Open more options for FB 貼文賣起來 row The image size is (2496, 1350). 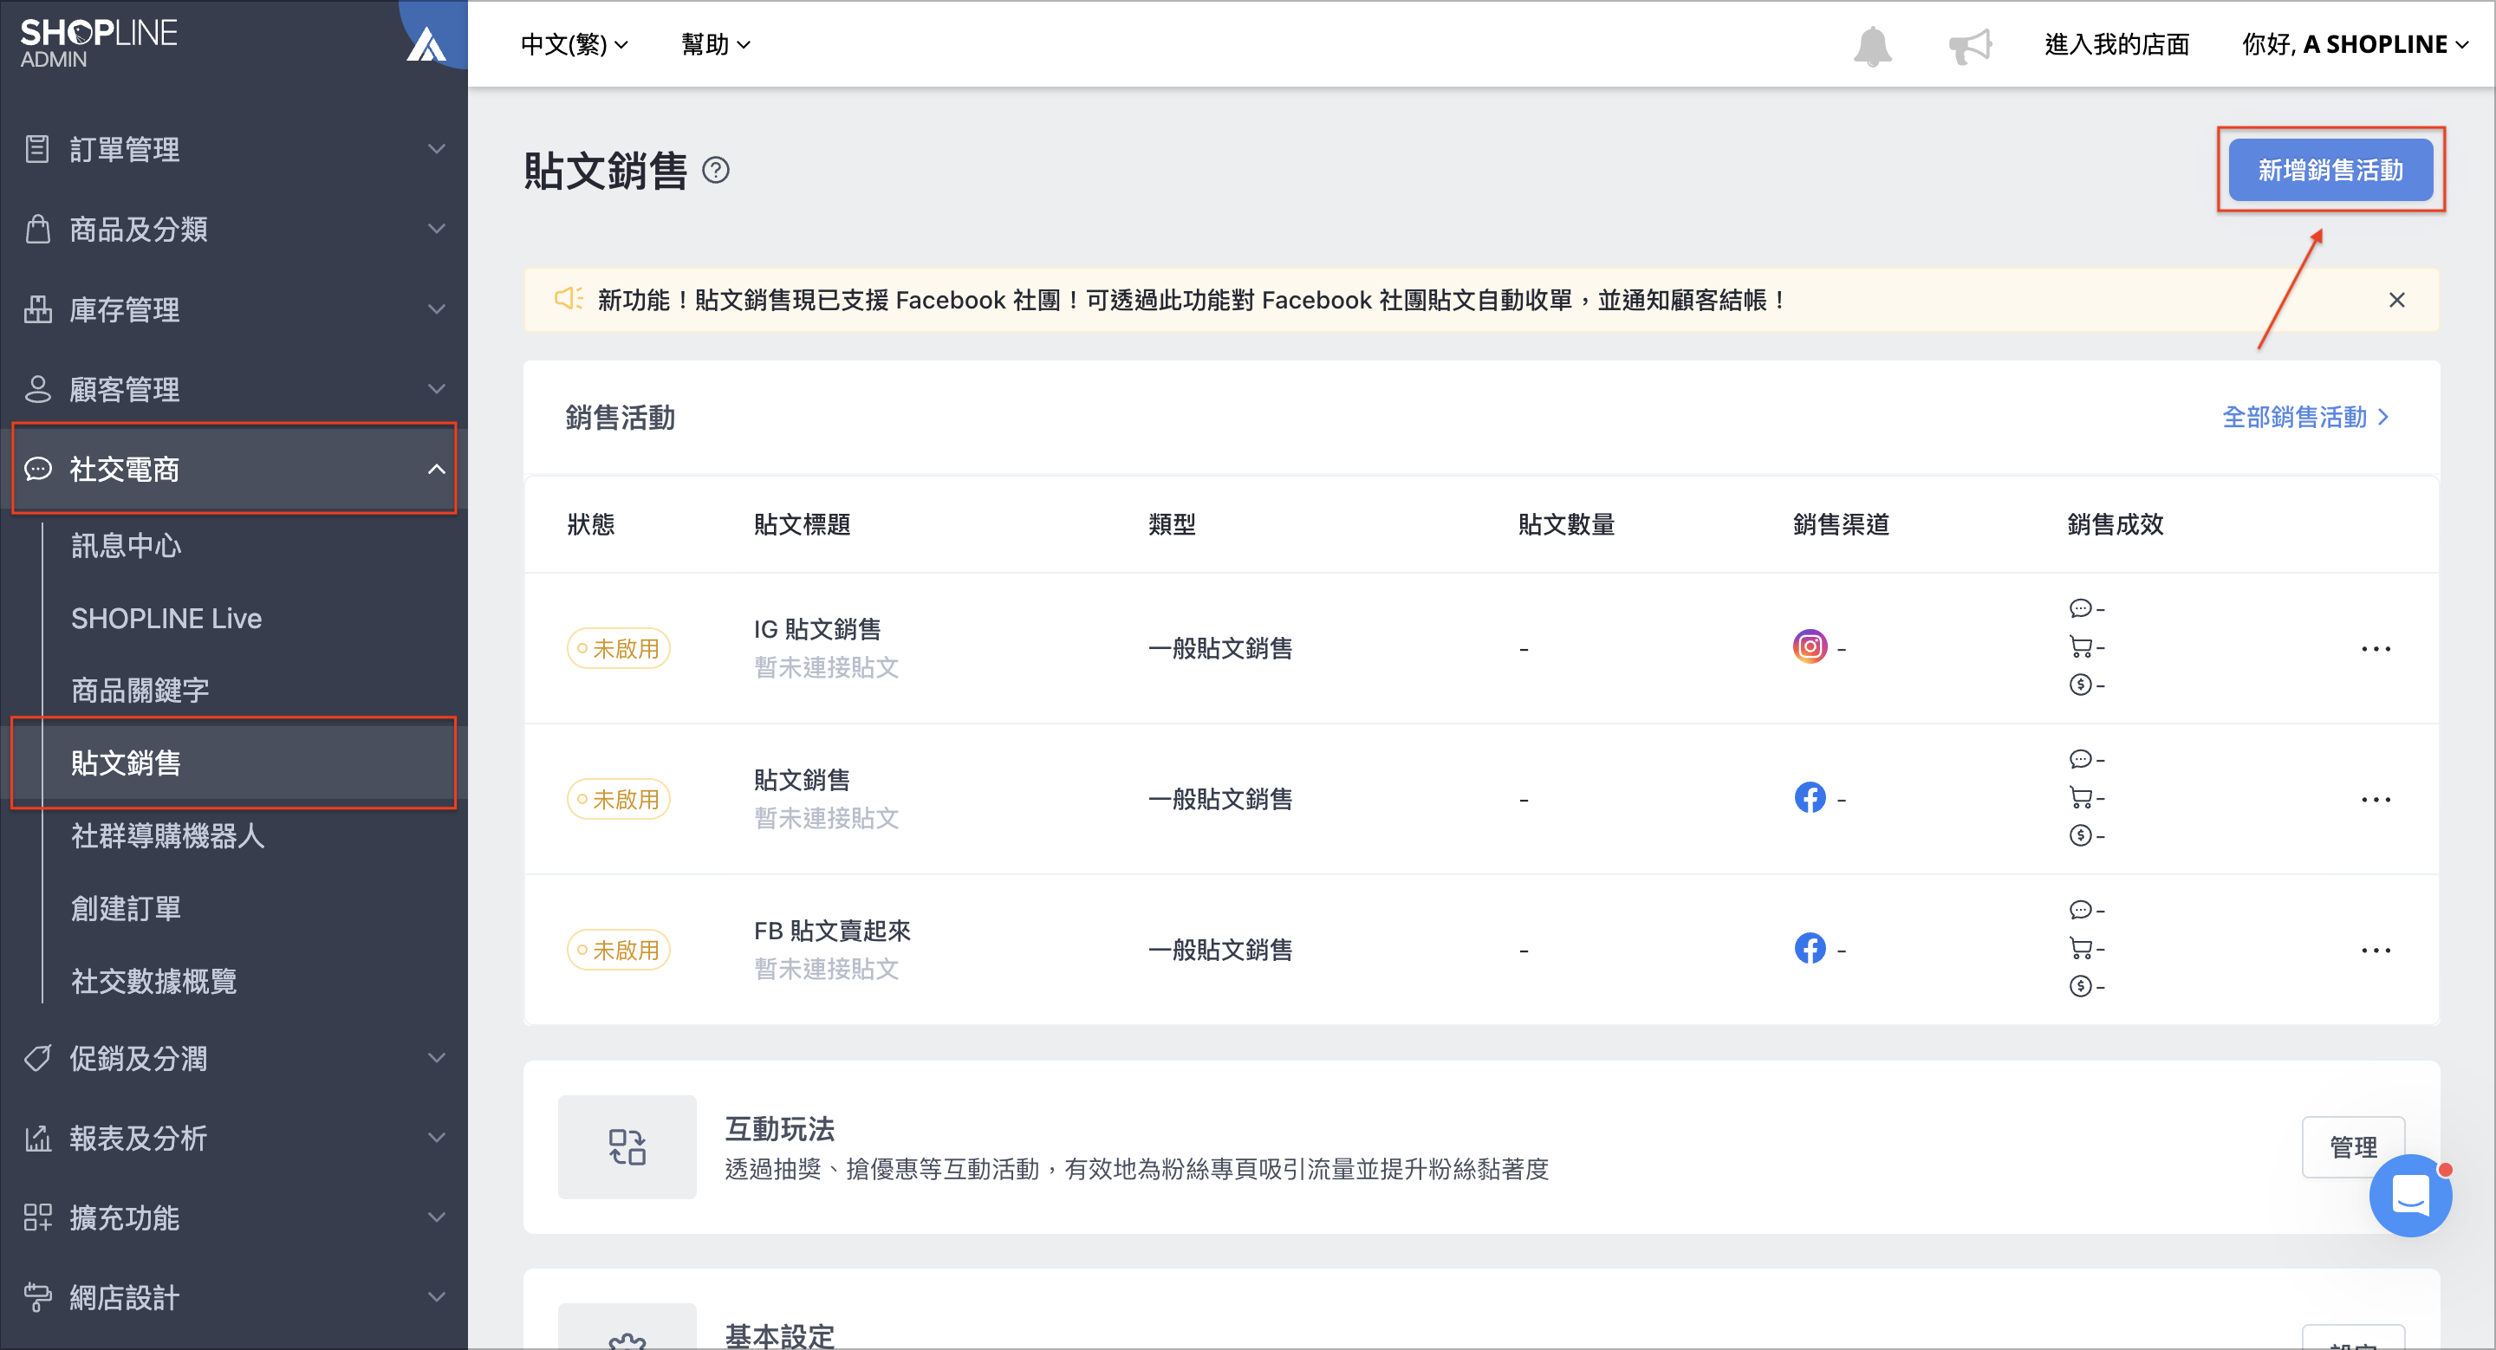point(2375,950)
